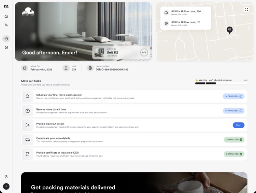Screen dimensions: 256x193
Task: Click the document icon beside Lease number
Action: 90,68
